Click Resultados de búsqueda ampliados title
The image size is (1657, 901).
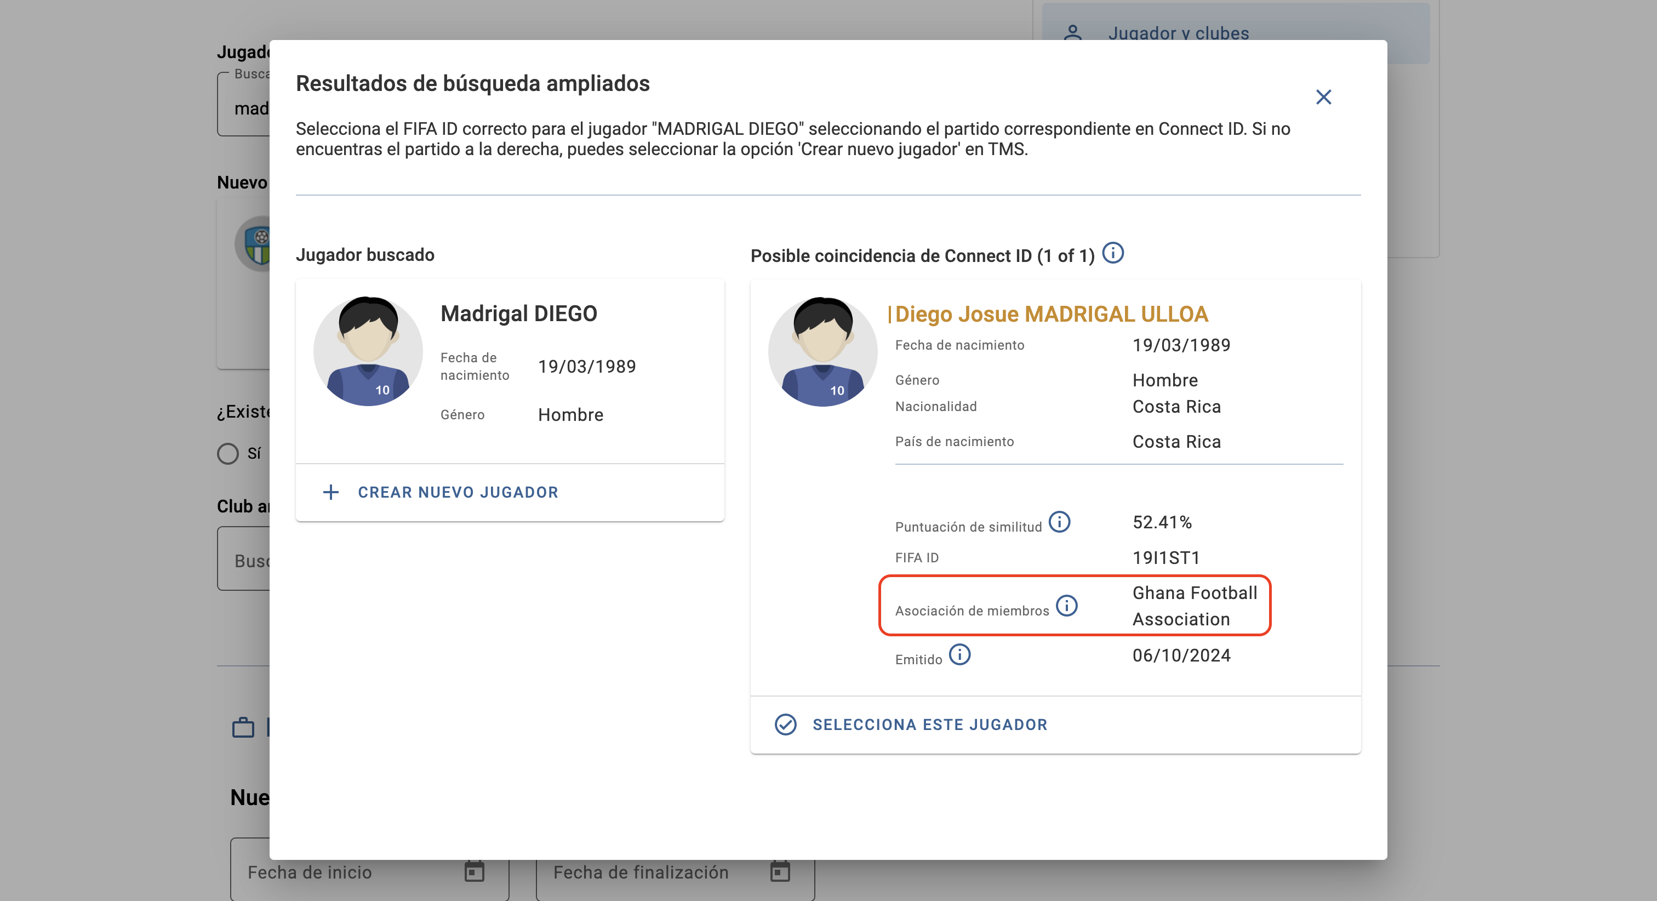point(473,84)
